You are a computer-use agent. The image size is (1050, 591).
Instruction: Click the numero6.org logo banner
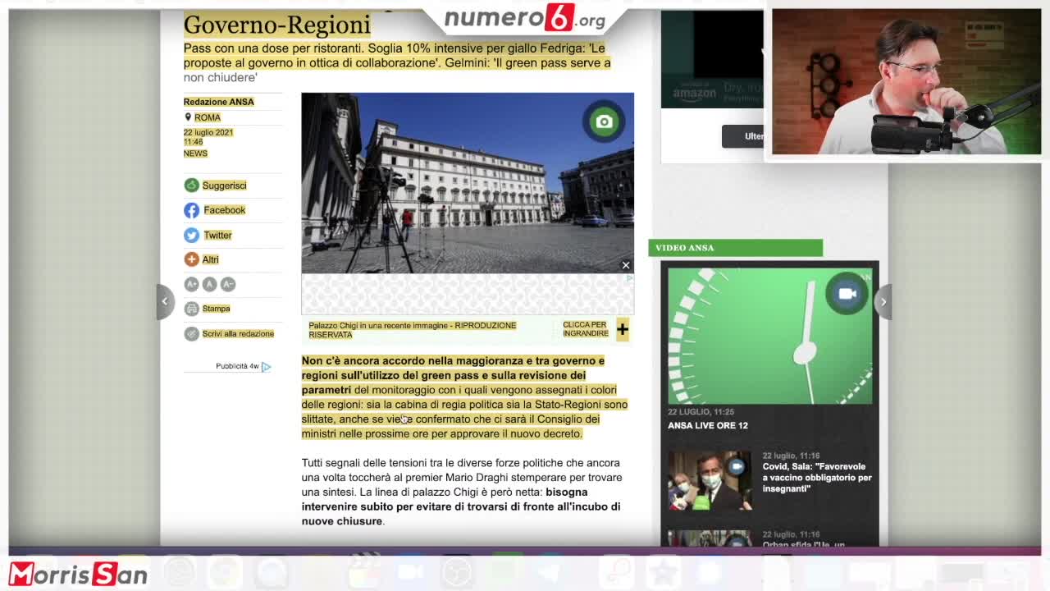tap(525, 18)
